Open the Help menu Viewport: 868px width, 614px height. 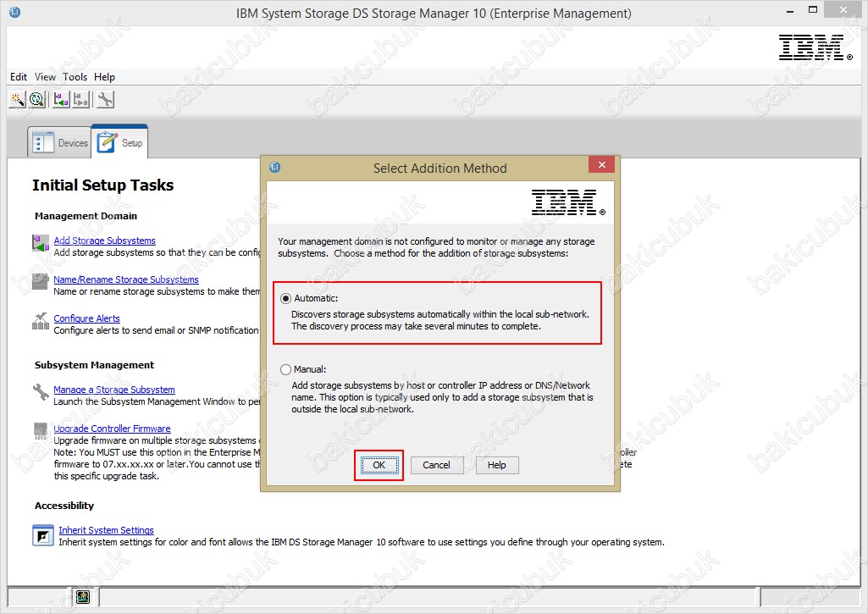point(104,77)
